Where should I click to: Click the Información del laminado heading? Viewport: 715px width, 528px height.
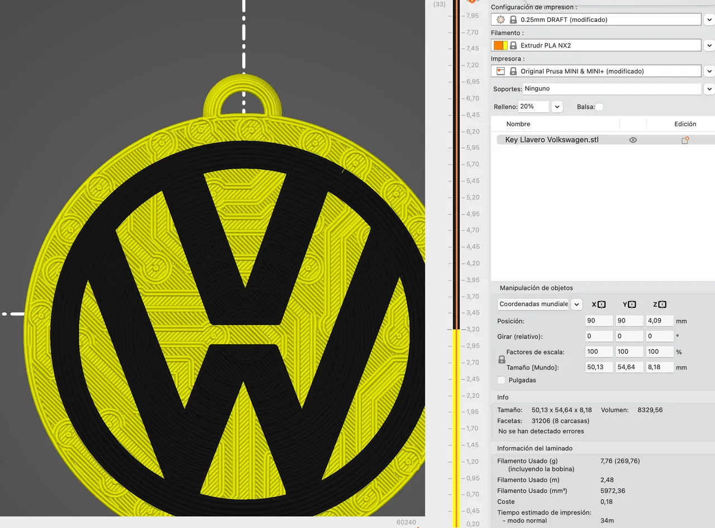pos(535,449)
